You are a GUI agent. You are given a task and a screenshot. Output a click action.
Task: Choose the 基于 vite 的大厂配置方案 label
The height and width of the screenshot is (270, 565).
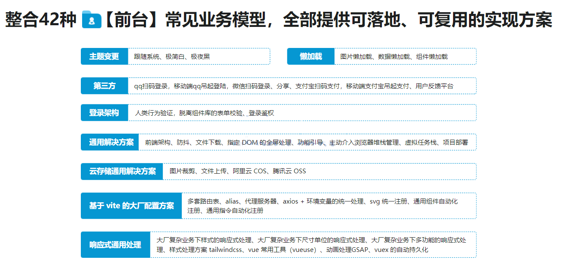point(131,206)
